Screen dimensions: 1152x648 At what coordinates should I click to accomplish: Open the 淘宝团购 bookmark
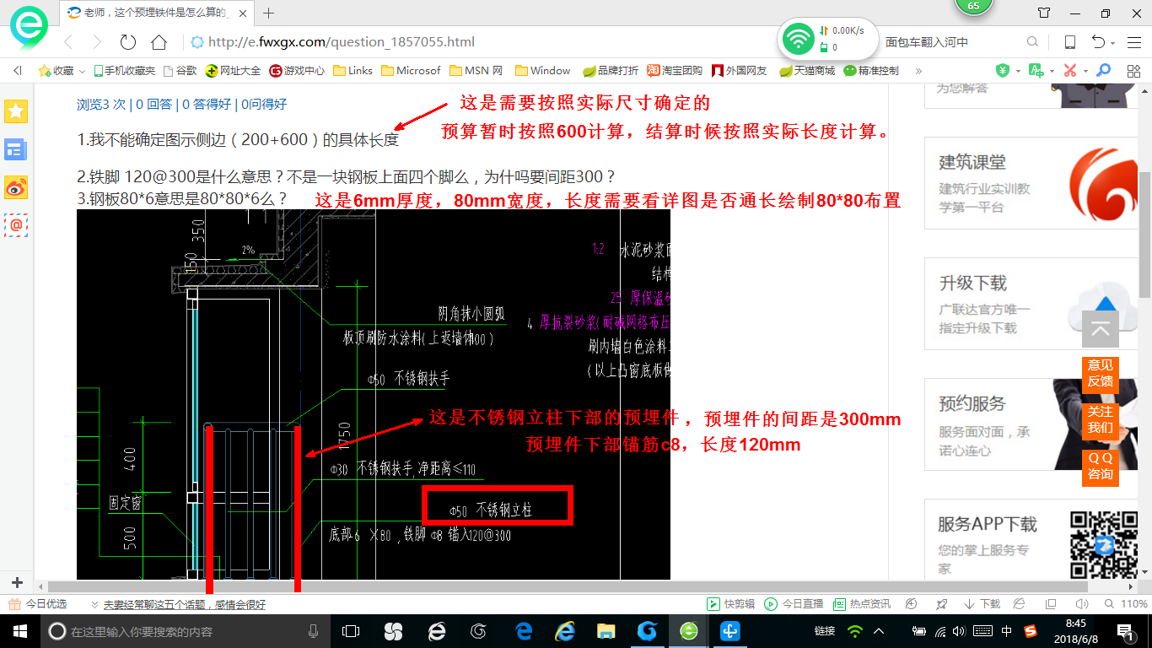pyautogui.click(x=676, y=71)
